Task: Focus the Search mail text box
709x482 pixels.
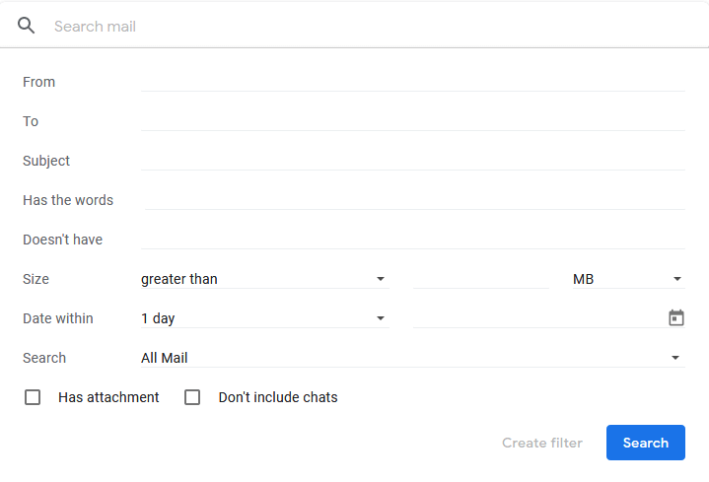Action: pos(375,27)
